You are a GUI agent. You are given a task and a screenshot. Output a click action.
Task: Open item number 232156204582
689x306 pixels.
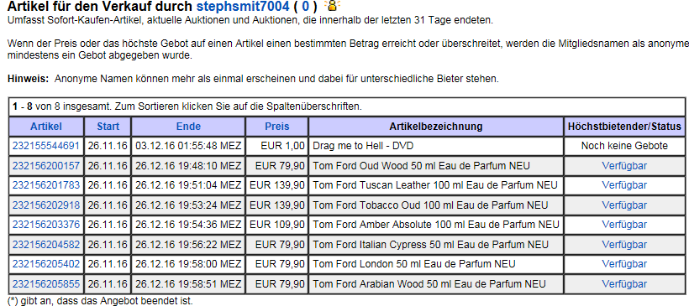tap(46, 245)
